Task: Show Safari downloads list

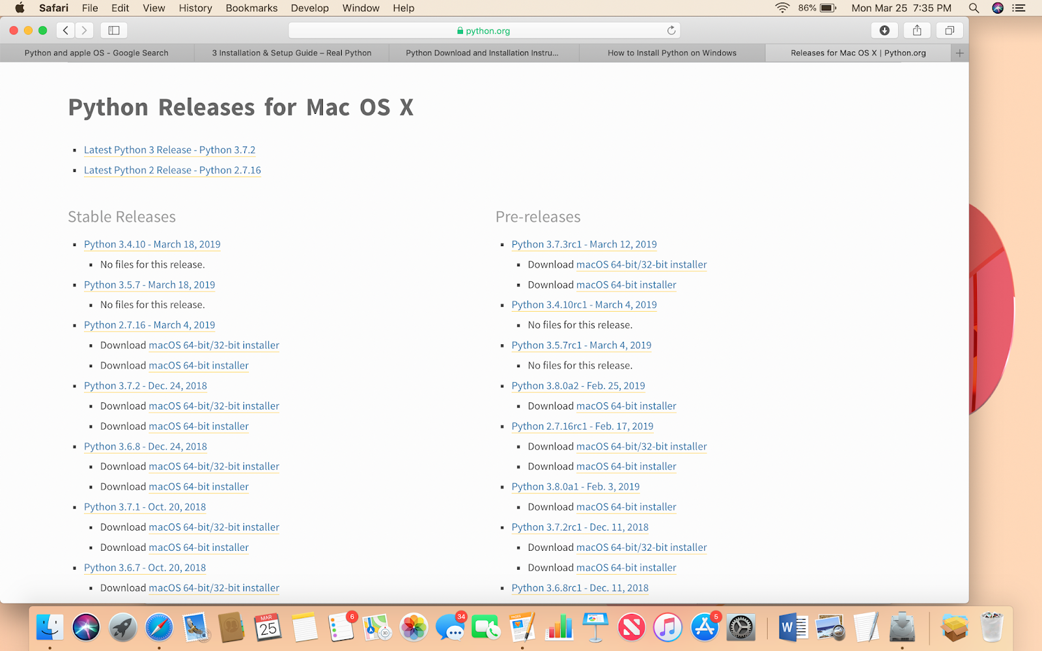Action: [x=884, y=30]
